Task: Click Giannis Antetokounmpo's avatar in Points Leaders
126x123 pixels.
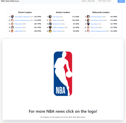Action: click(12, 20)
